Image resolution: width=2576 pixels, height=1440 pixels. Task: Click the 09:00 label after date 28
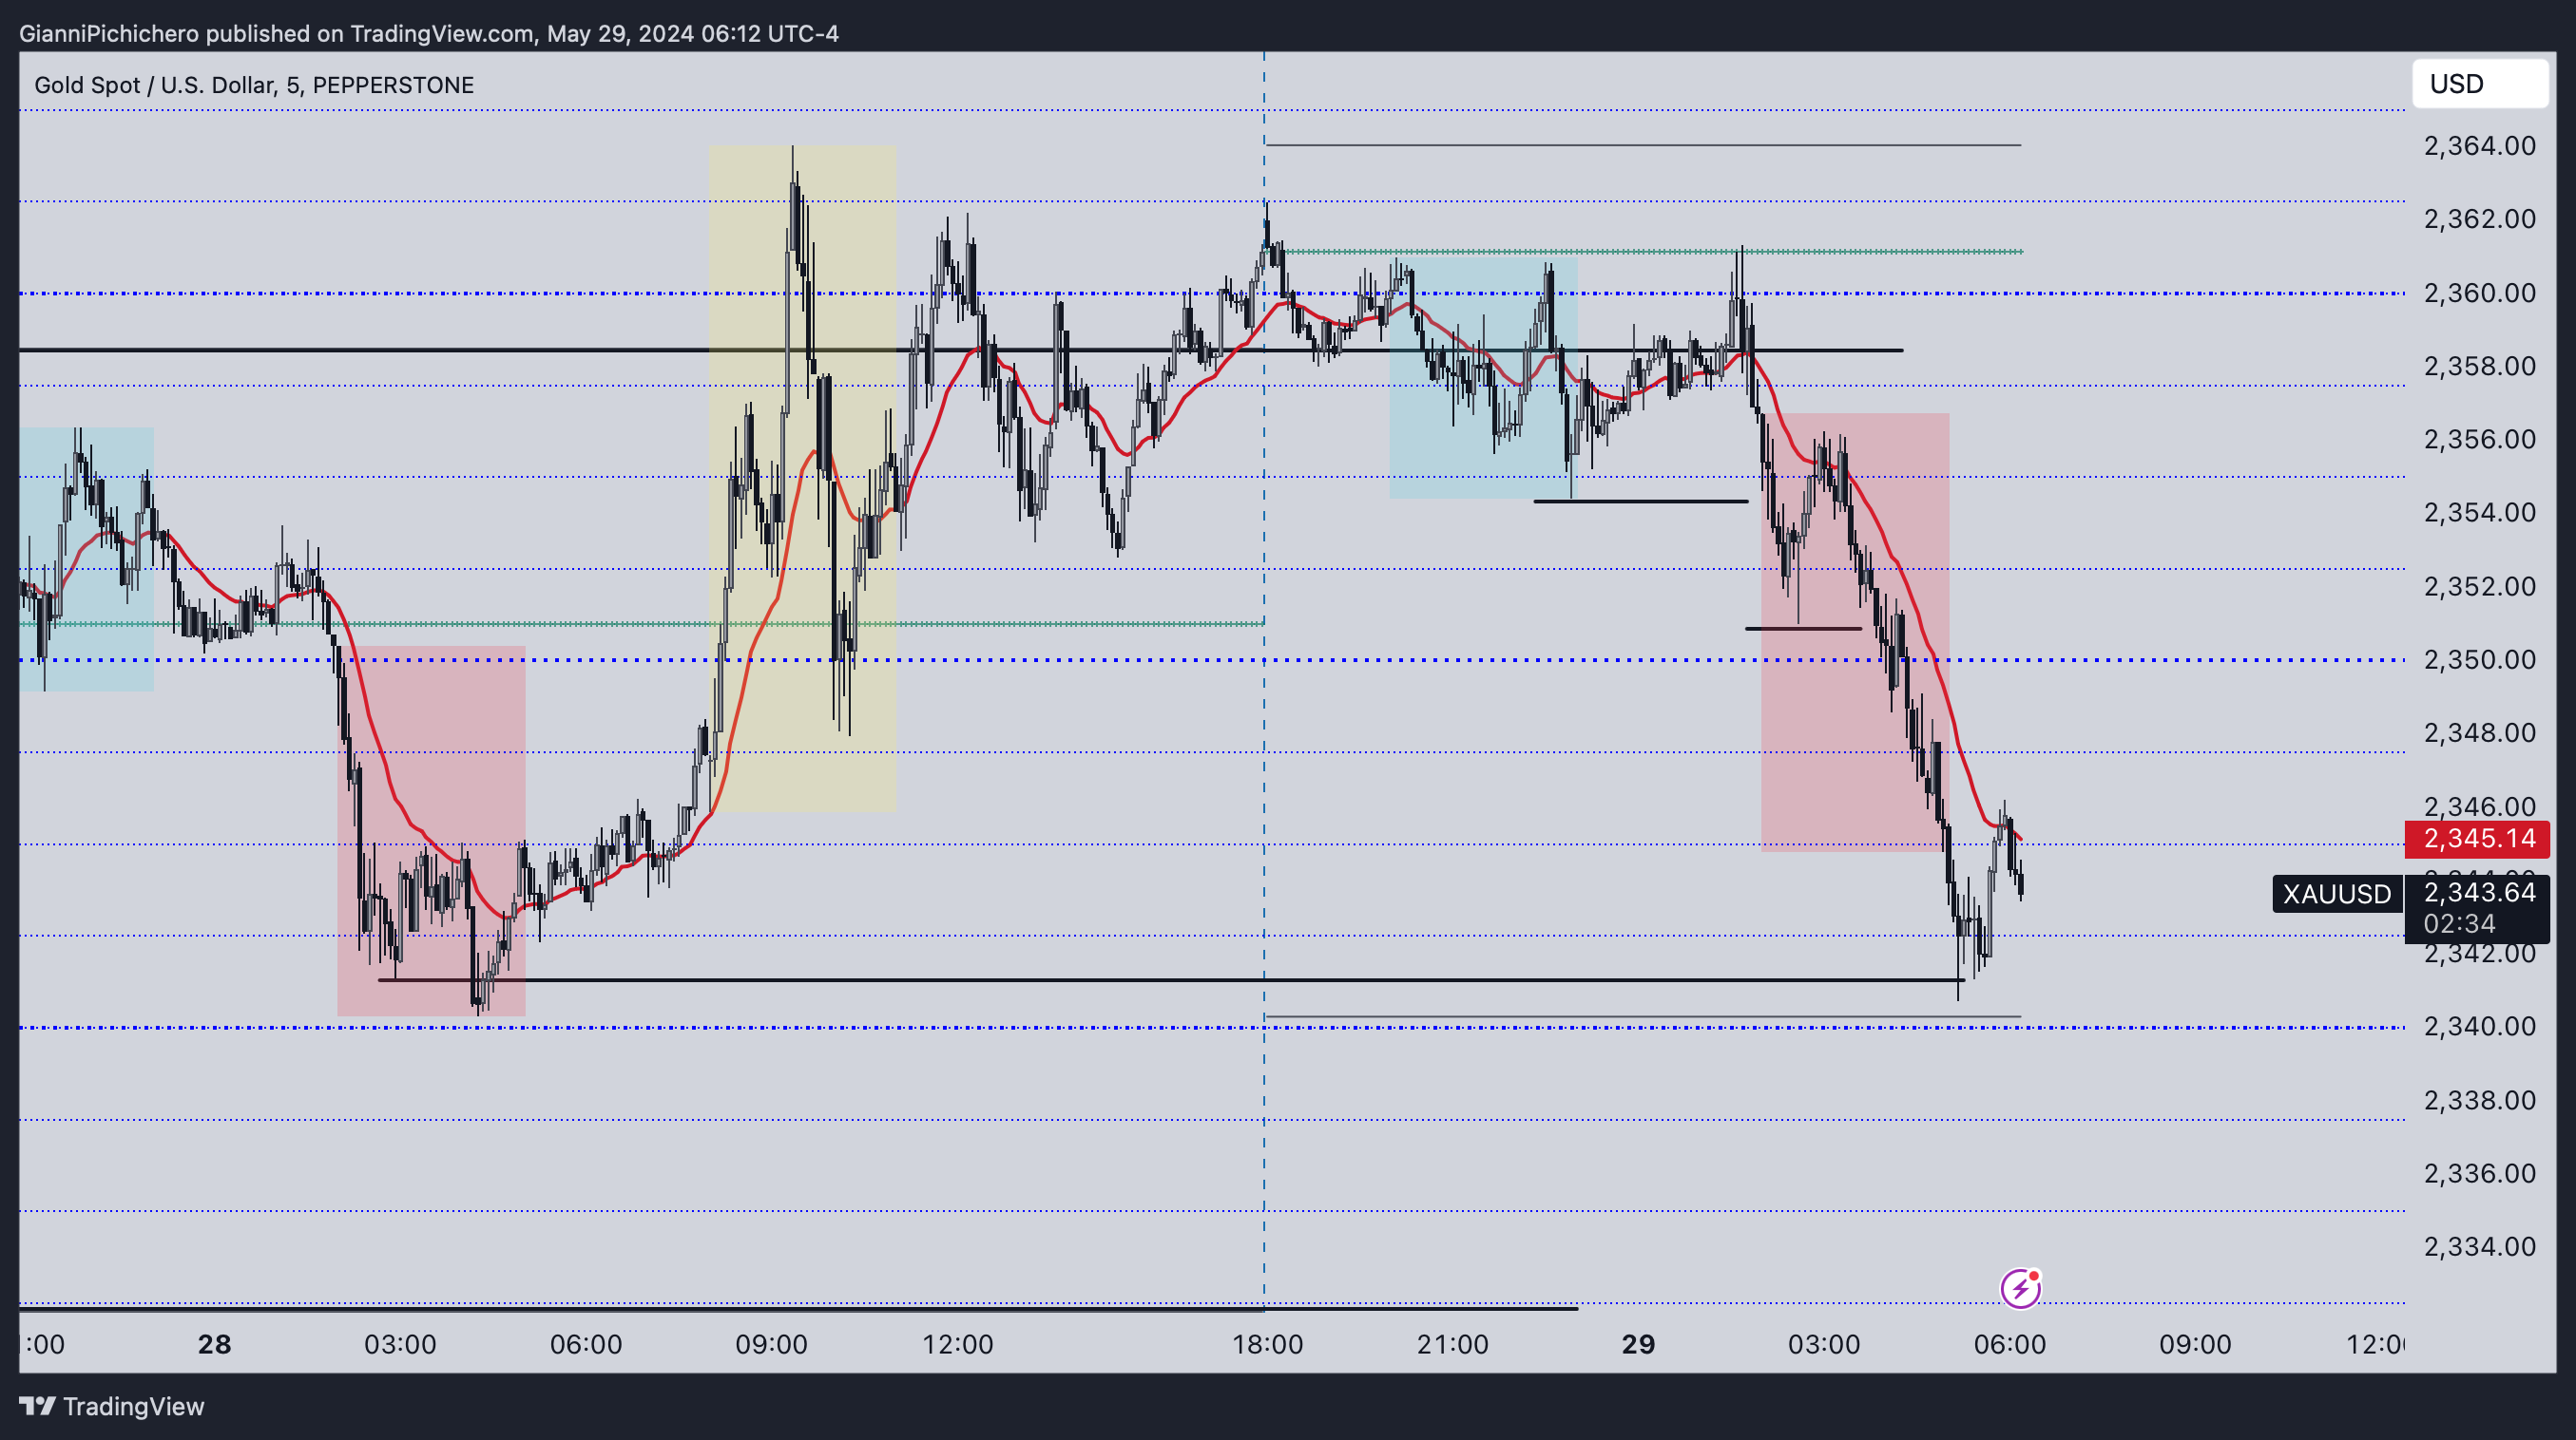(771, 1344)
